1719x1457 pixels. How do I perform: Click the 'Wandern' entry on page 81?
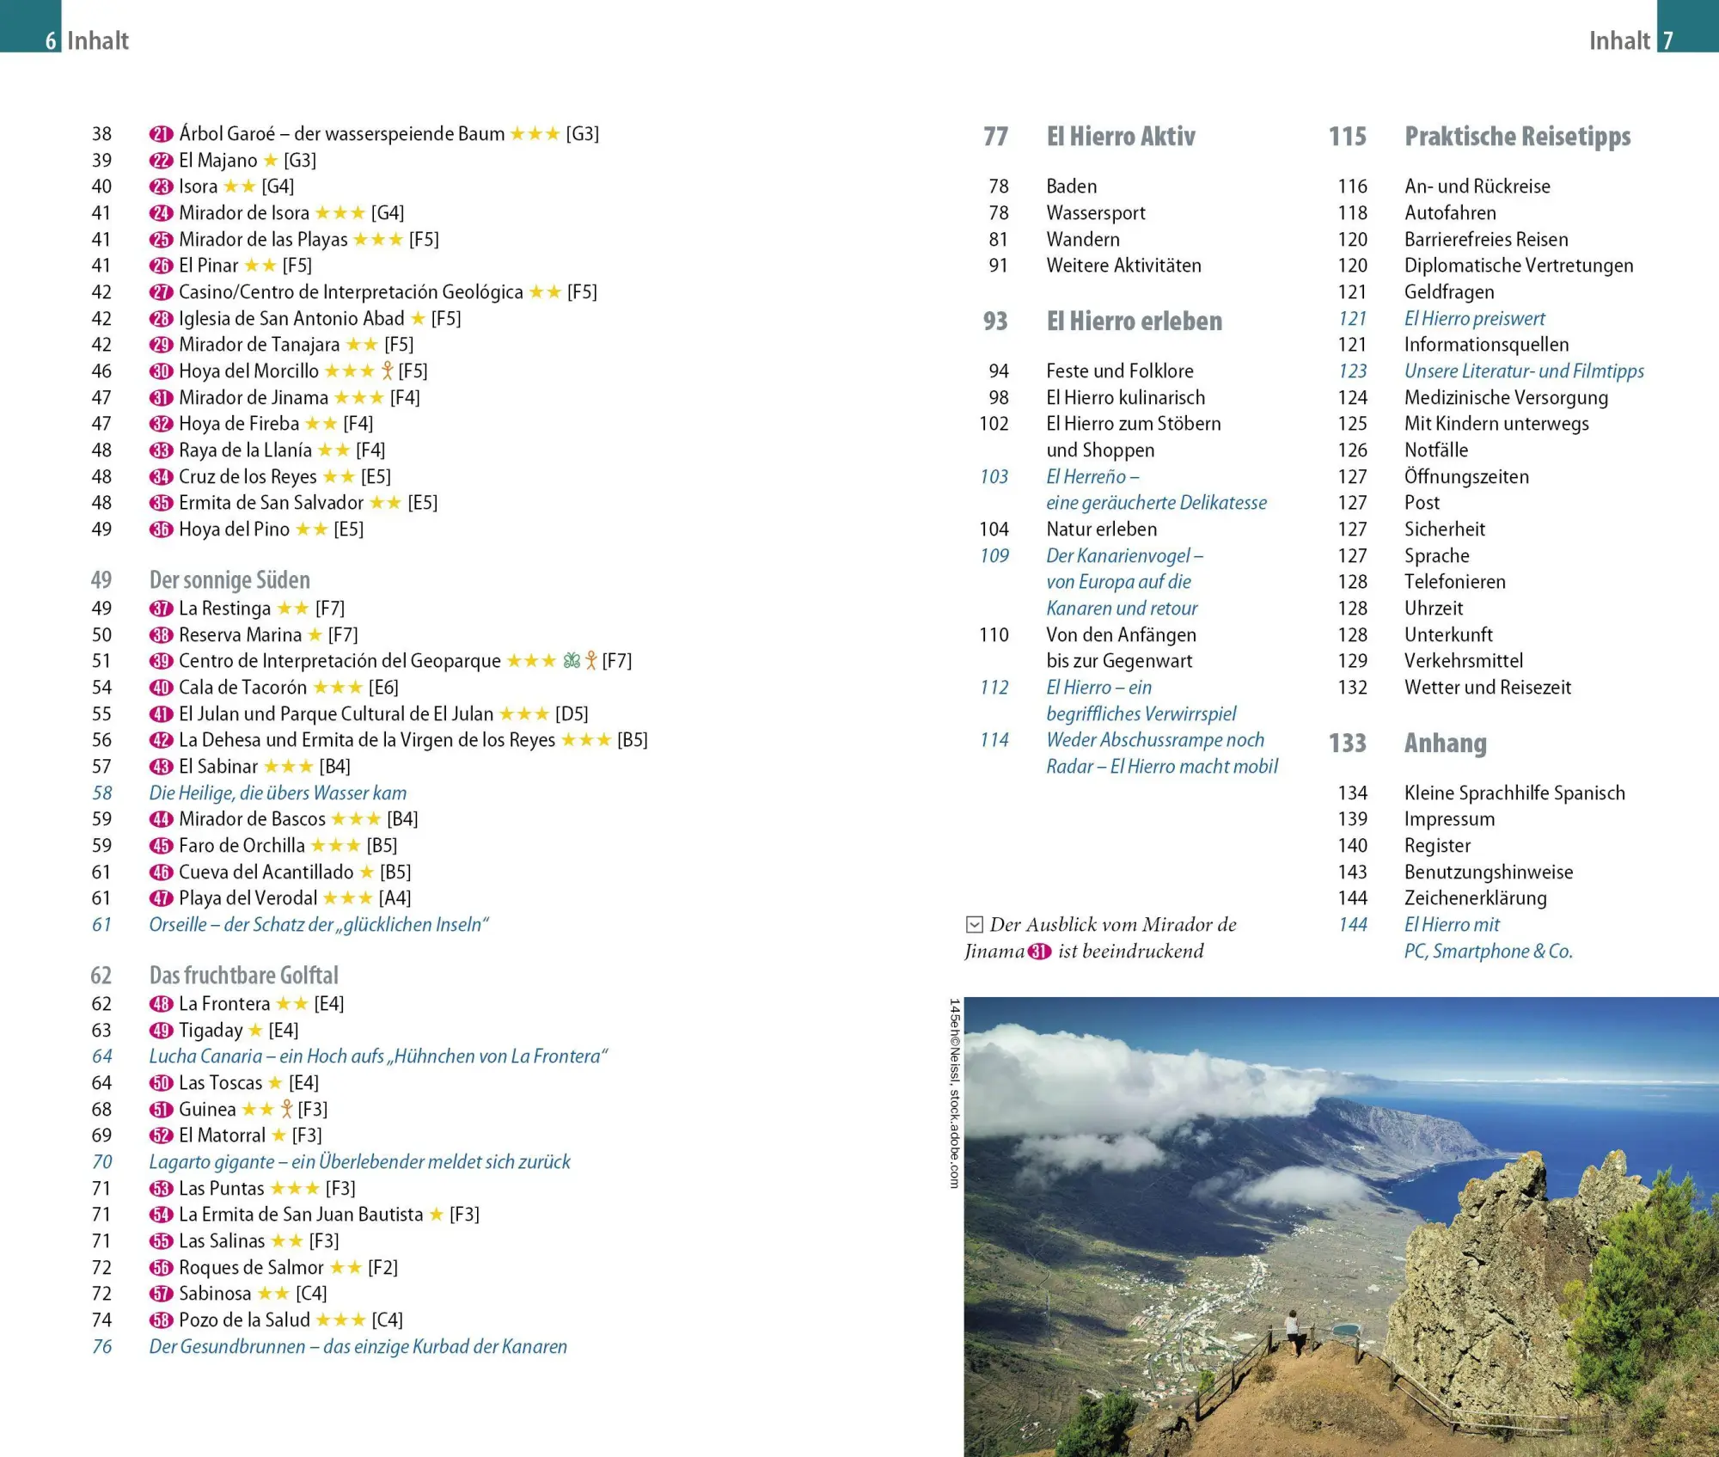point(1083,240)
